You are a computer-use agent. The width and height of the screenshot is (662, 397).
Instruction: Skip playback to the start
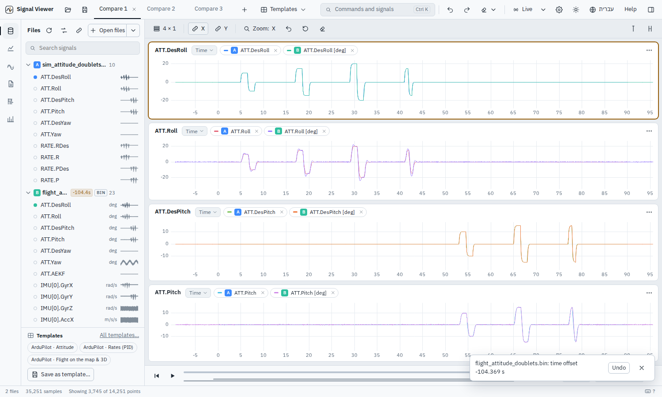coord(157,376)
